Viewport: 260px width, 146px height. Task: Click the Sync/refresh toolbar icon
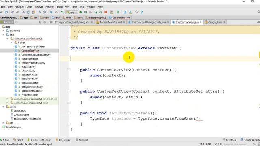(x=6, y=12)
